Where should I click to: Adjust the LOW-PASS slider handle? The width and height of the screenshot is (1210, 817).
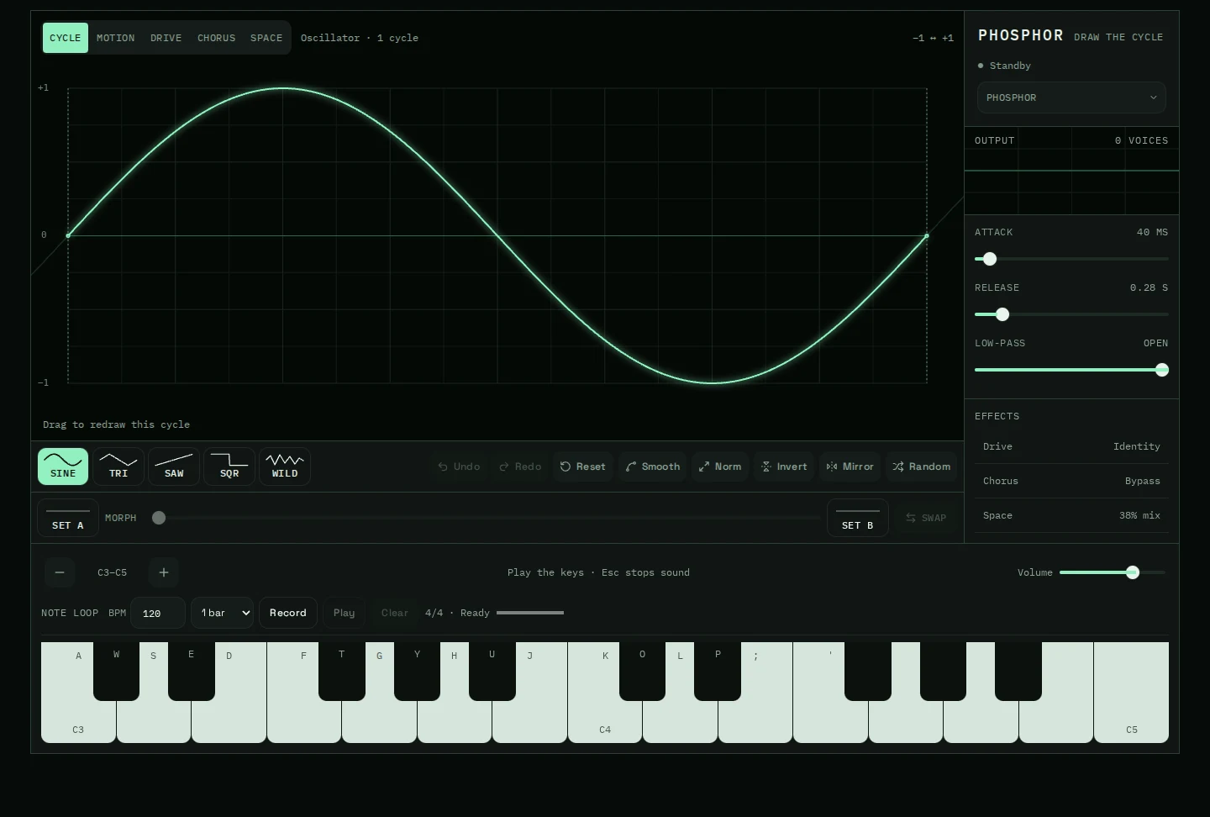point(1162,370)
